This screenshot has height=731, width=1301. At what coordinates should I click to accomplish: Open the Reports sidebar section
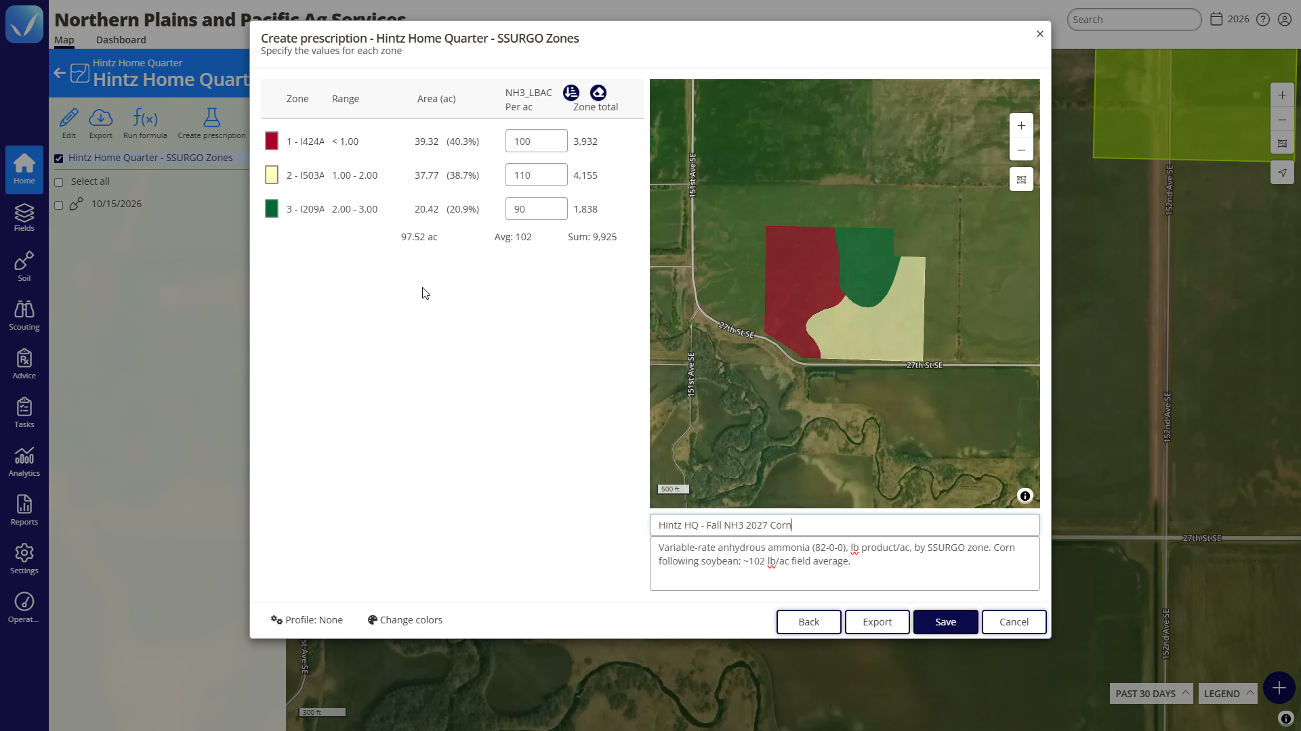click(x=24, y=510)
